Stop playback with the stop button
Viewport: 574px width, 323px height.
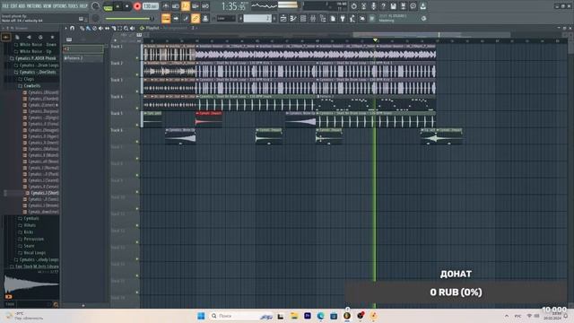pos(127,6)
